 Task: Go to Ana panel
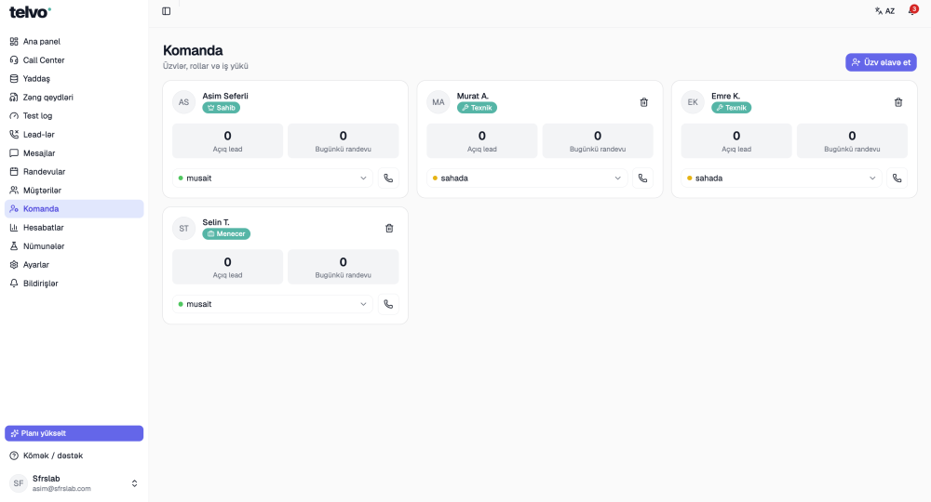74,42
